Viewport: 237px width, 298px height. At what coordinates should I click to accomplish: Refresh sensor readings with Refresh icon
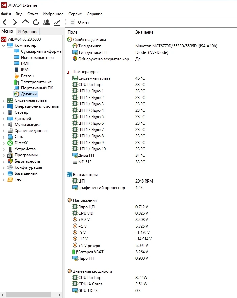[36, 22]
